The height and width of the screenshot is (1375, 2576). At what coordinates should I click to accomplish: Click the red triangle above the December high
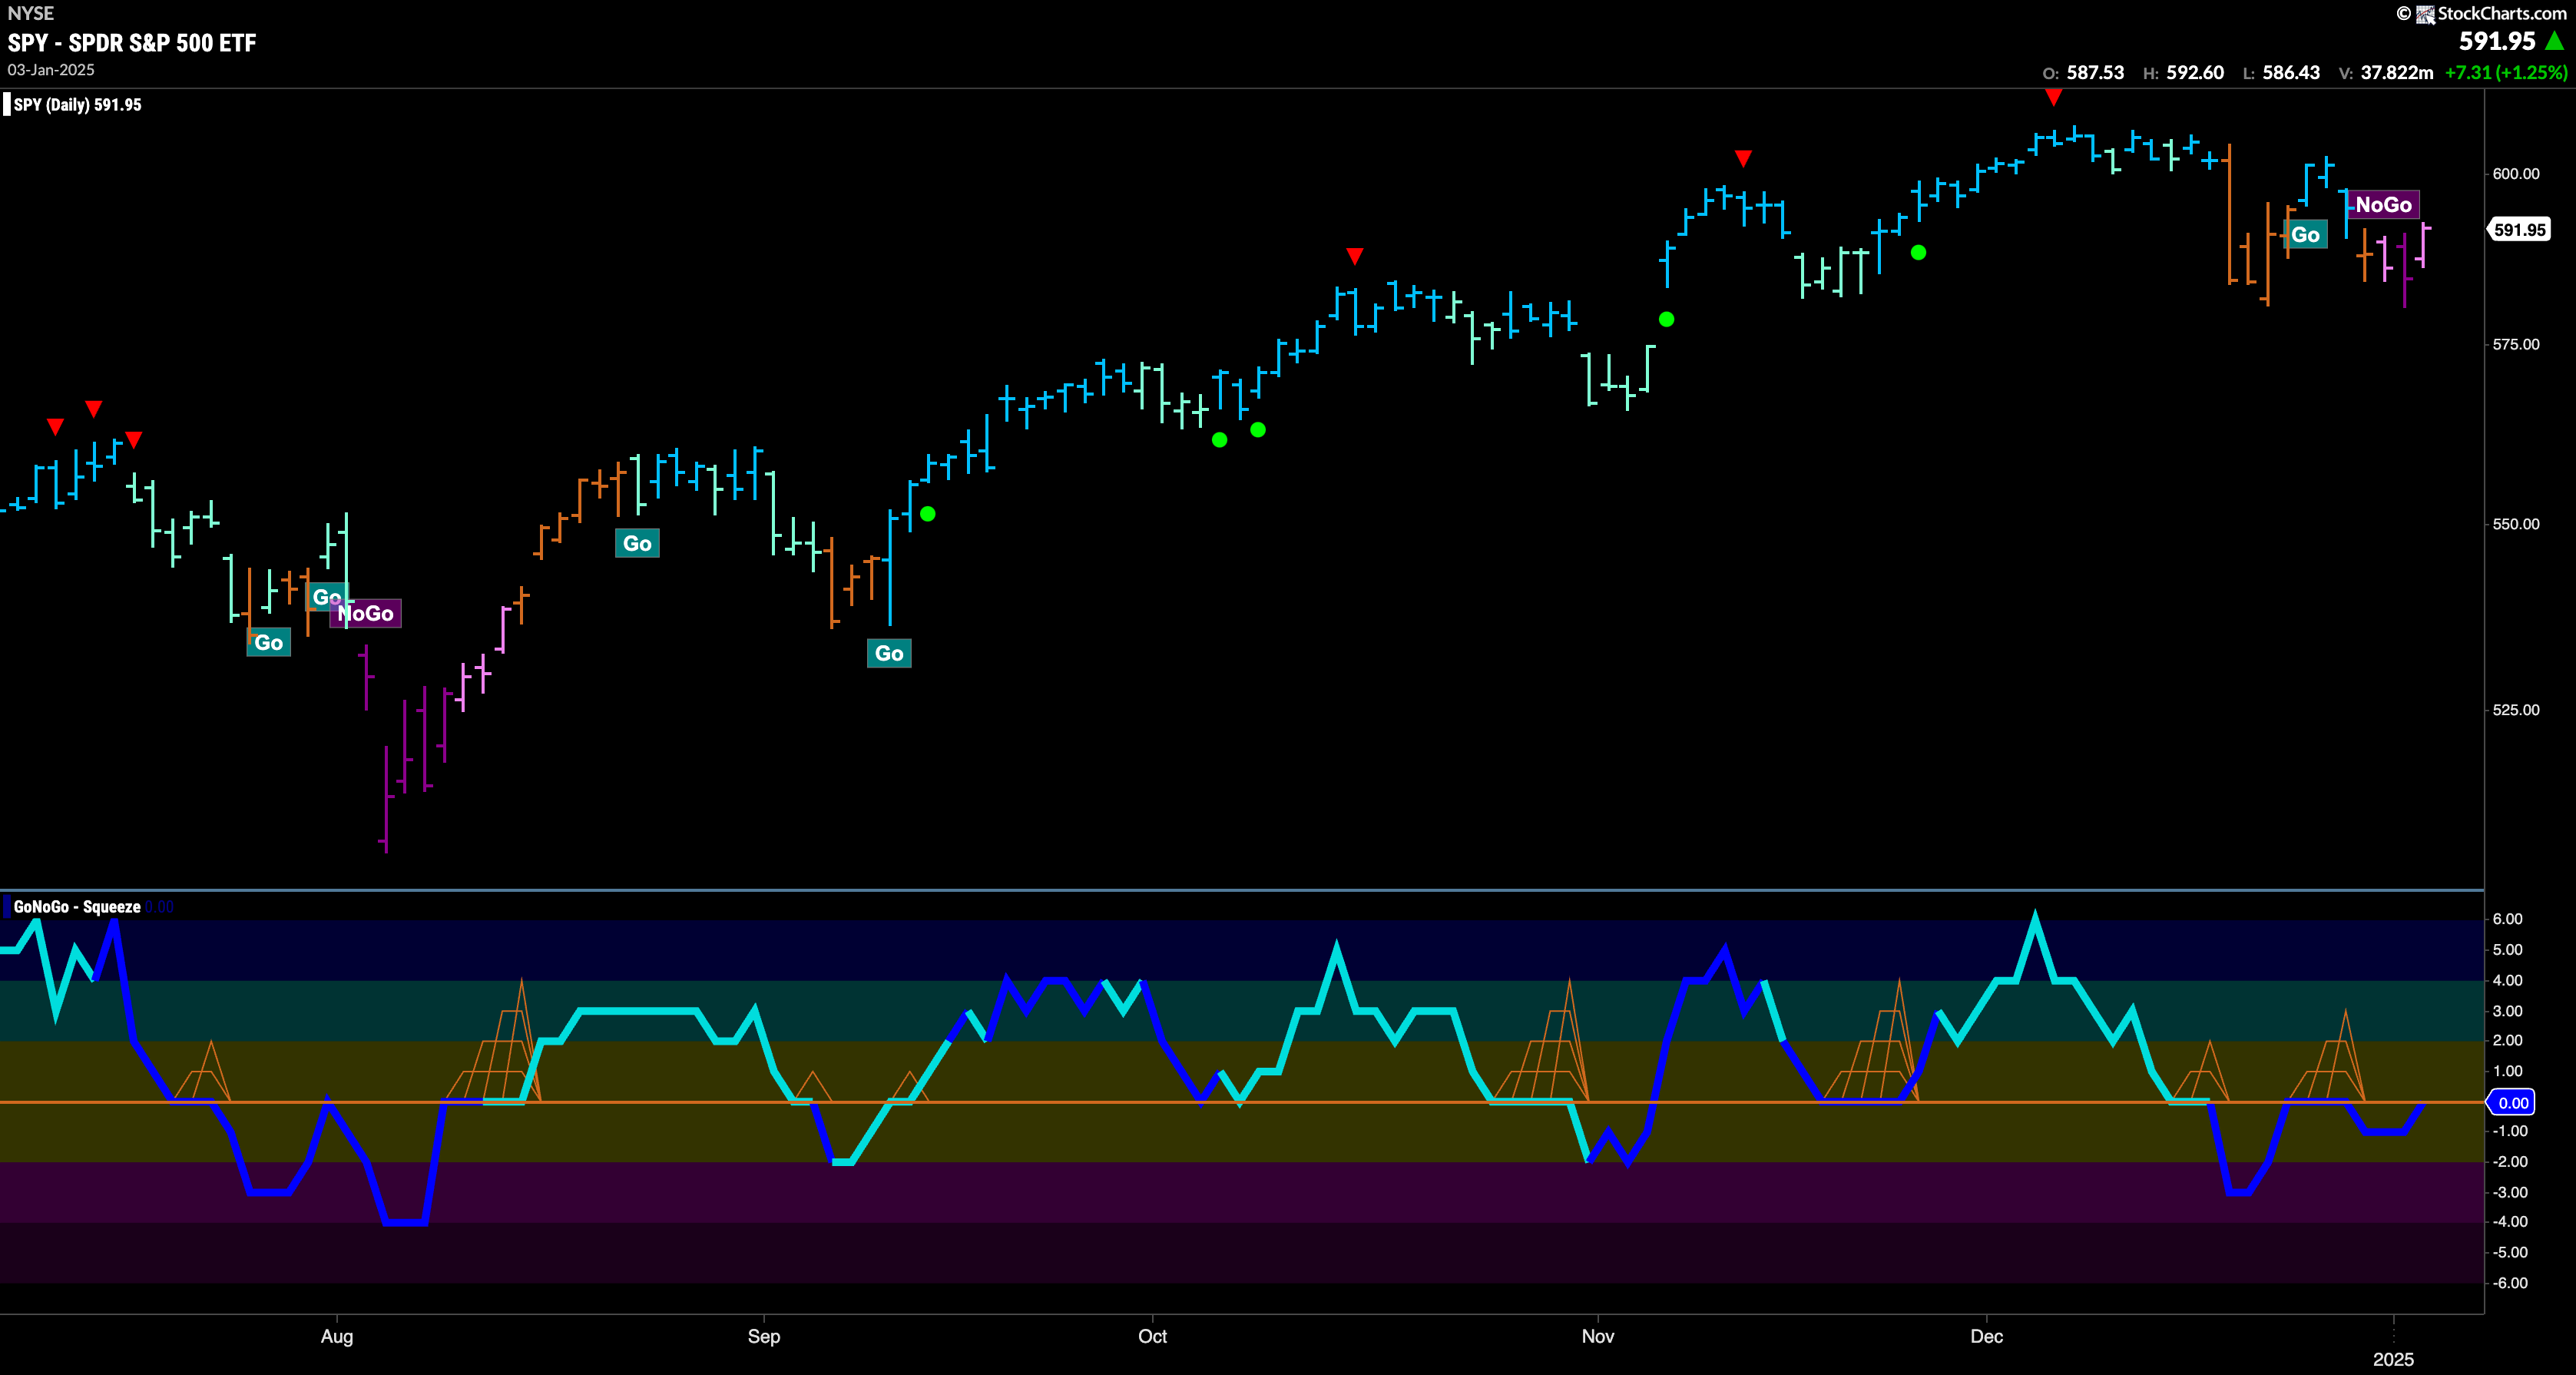[x=2053, y=97]
